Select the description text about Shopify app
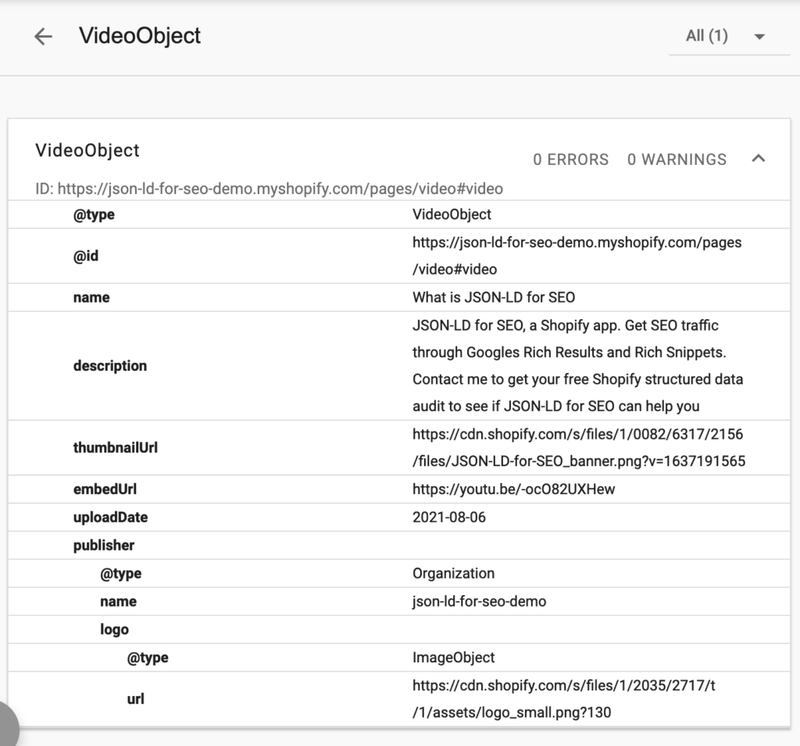800x746 pixels. point(577,366)
